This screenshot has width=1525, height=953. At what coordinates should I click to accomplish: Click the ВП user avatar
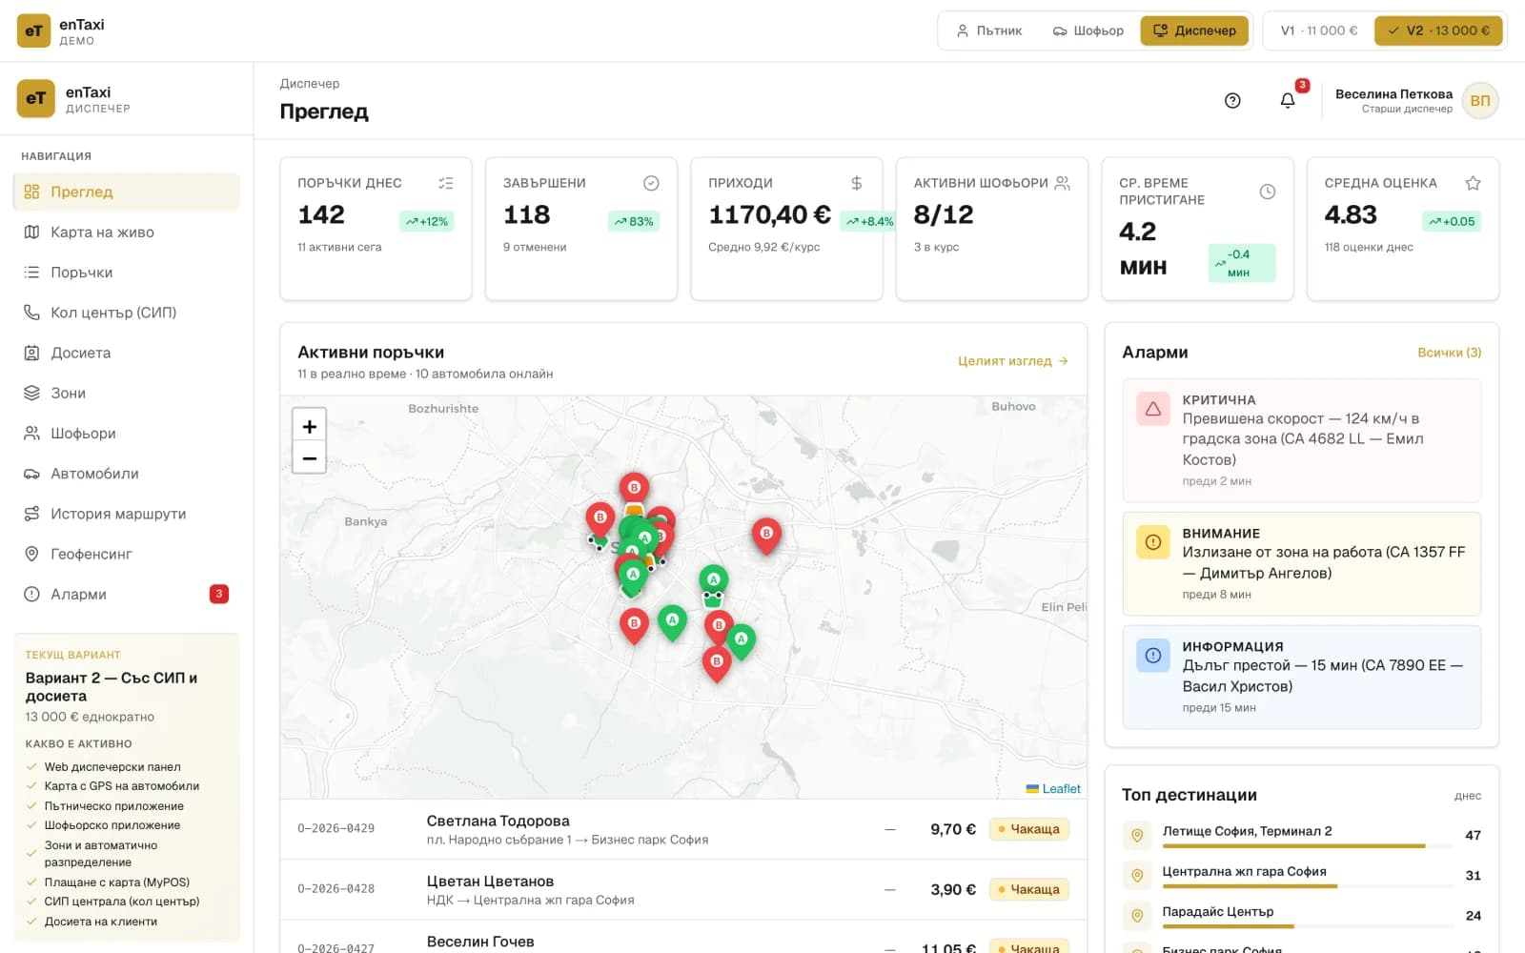click(x=1480, y=100)
